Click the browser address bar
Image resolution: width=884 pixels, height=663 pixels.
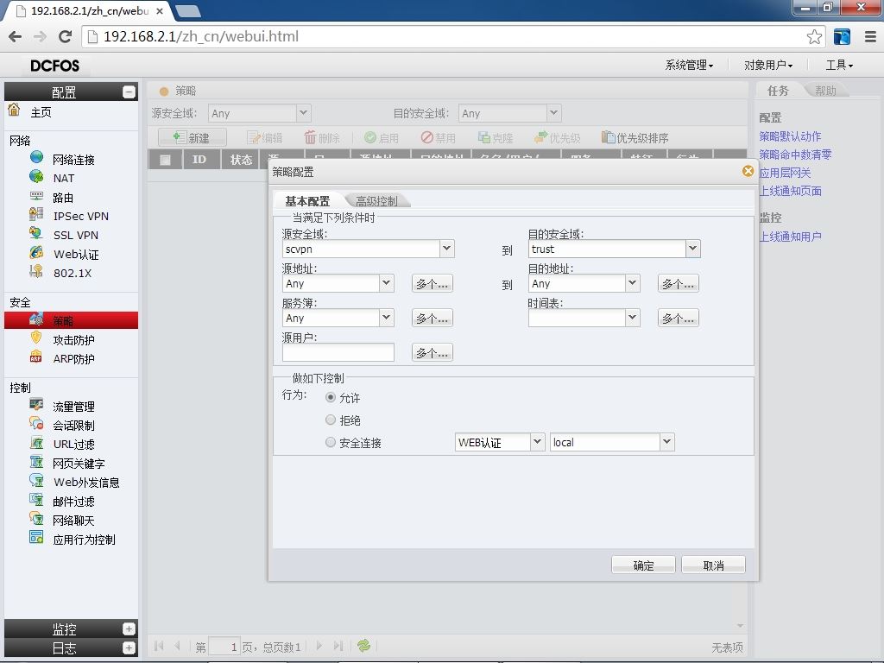click(x=445, y=36)
